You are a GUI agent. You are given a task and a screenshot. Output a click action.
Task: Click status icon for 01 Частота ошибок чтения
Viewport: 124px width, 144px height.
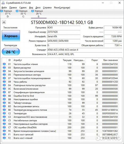pyautogui.click(x=4, y=64)
